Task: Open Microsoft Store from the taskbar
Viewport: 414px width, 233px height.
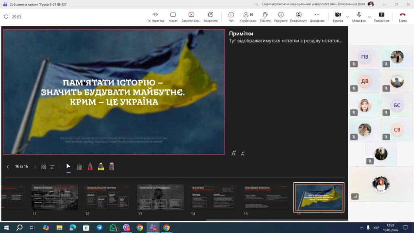Action: click(x=86, y=227)
